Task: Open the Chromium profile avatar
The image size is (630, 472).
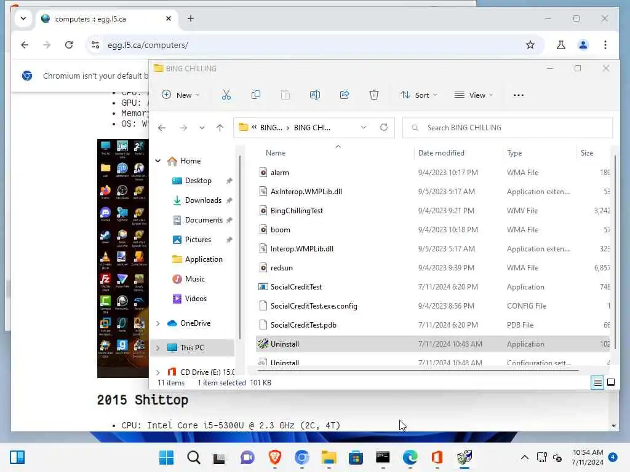Action: 583,45
